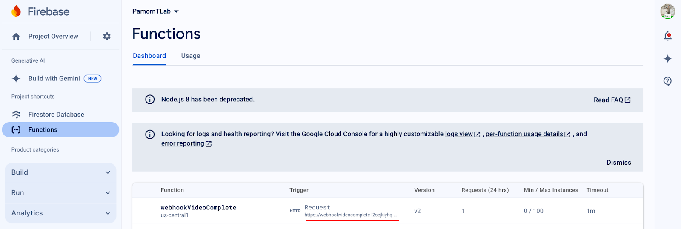Viewport: 681px width, 229px height.
Task: Click the Trigger column header
Action: click(299, 190)
